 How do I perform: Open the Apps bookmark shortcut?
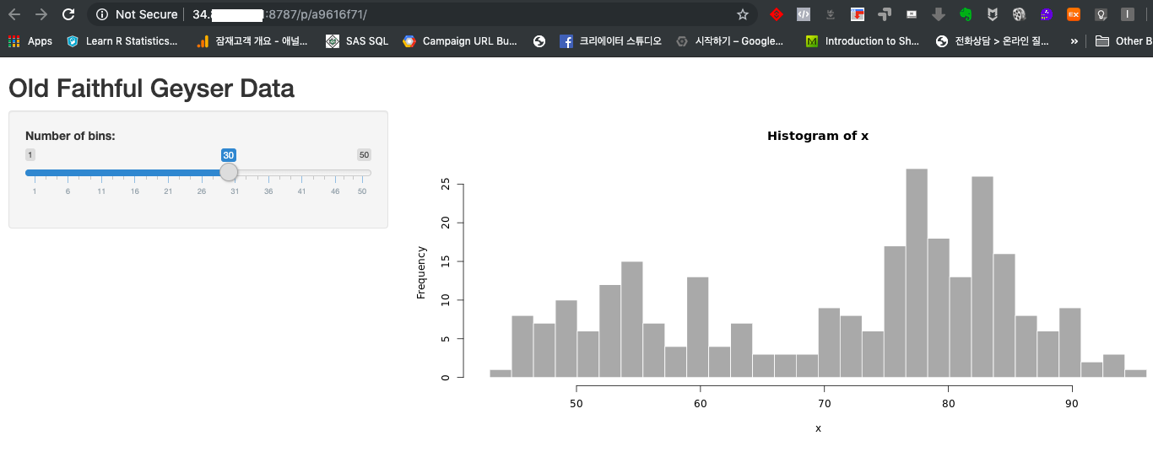pos(30,40)
